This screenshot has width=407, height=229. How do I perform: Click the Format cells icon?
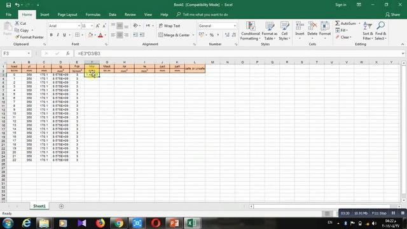325,26
